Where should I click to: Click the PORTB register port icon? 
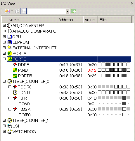(15, 76)
